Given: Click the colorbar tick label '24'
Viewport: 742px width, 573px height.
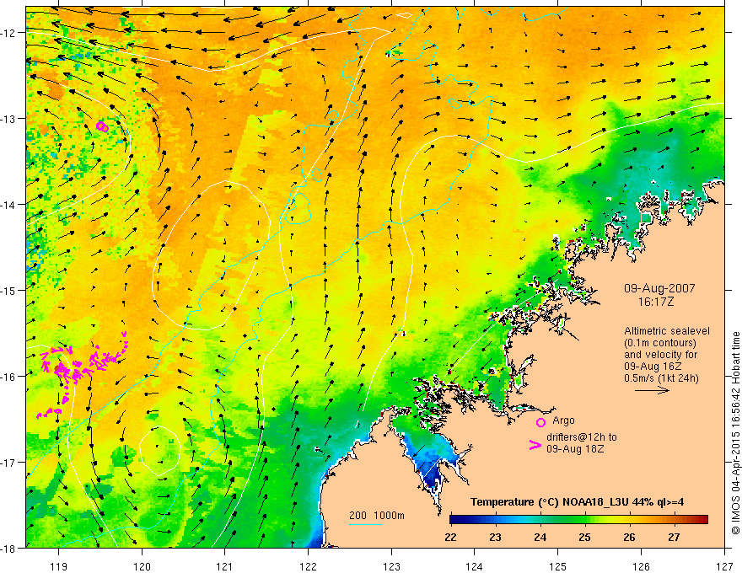Looking at the screenshot, I should tap(540, 538).
